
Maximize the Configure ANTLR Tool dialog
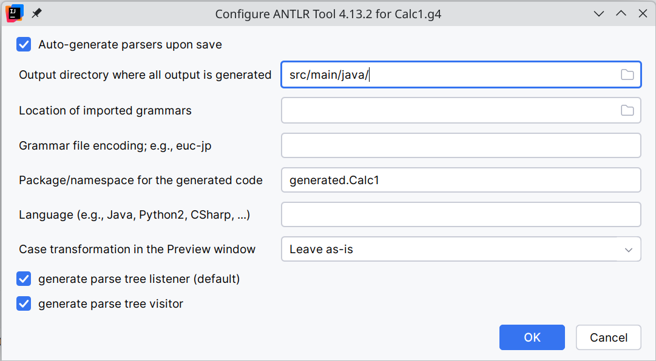(x=620, y=13)
